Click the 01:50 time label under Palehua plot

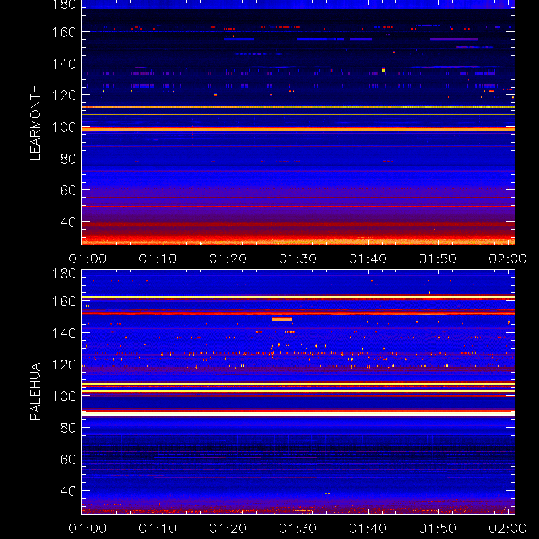pos(437,528)
